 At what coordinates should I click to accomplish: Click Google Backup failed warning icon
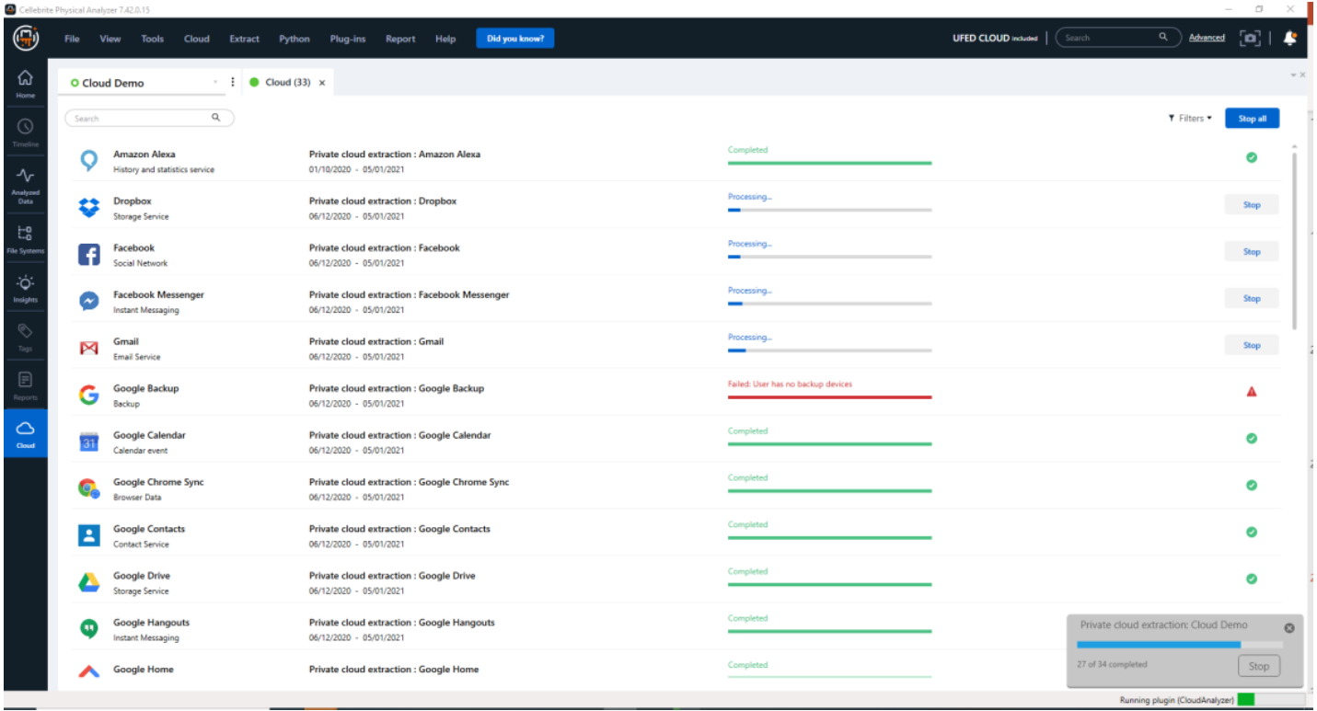[1251, 392]
